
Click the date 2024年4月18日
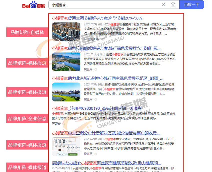(62, 168)
